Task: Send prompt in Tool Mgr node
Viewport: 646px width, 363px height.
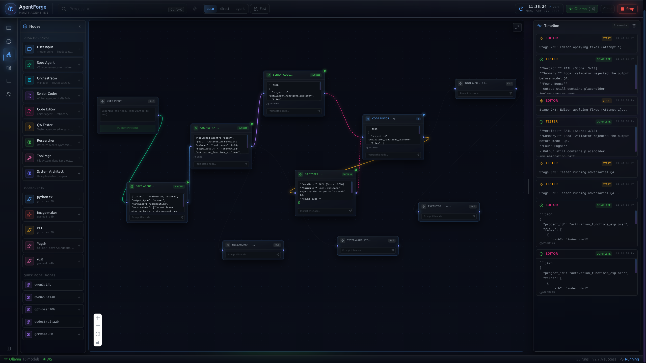Action: click(510, 93)
